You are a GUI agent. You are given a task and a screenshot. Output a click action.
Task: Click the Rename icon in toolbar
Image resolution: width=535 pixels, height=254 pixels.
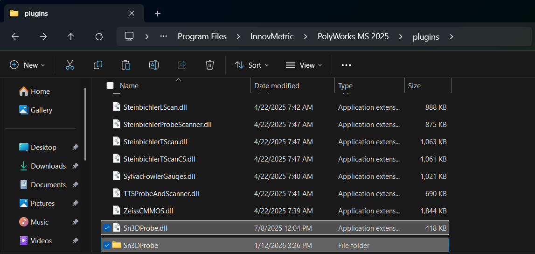154,65
